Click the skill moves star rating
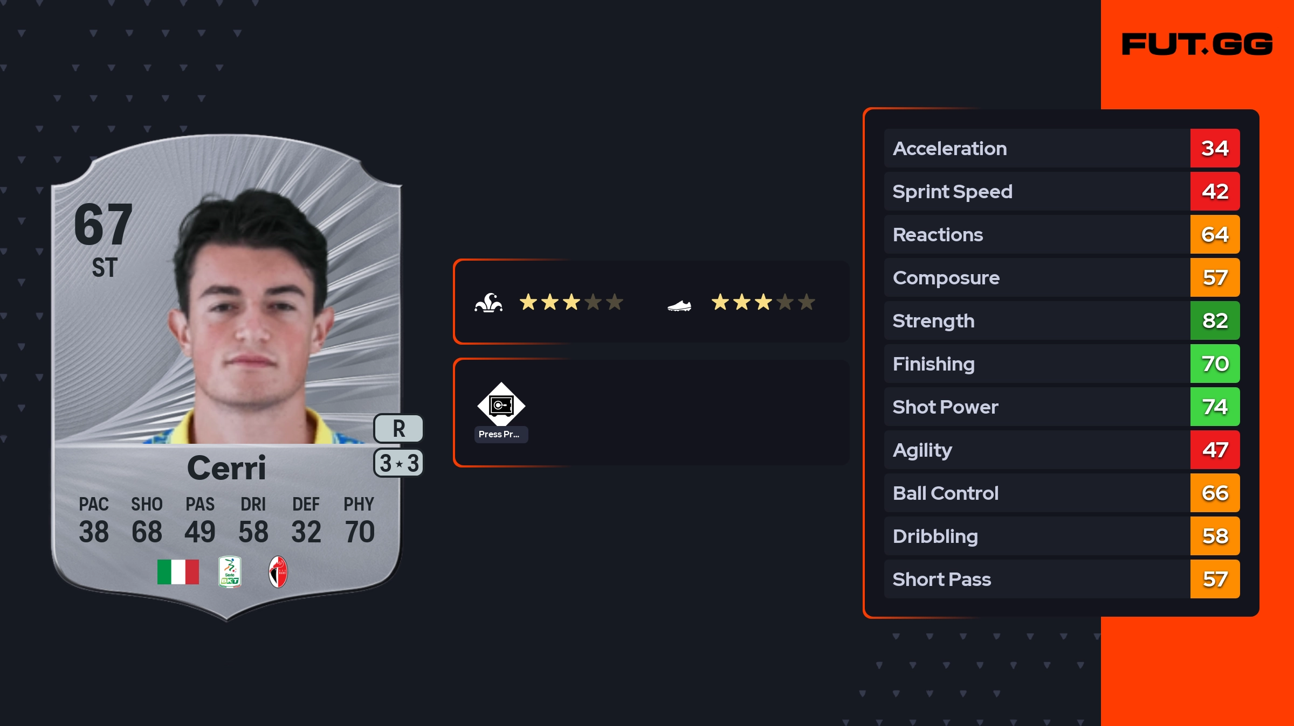The image size is (1294, 726). coord(571,303)
